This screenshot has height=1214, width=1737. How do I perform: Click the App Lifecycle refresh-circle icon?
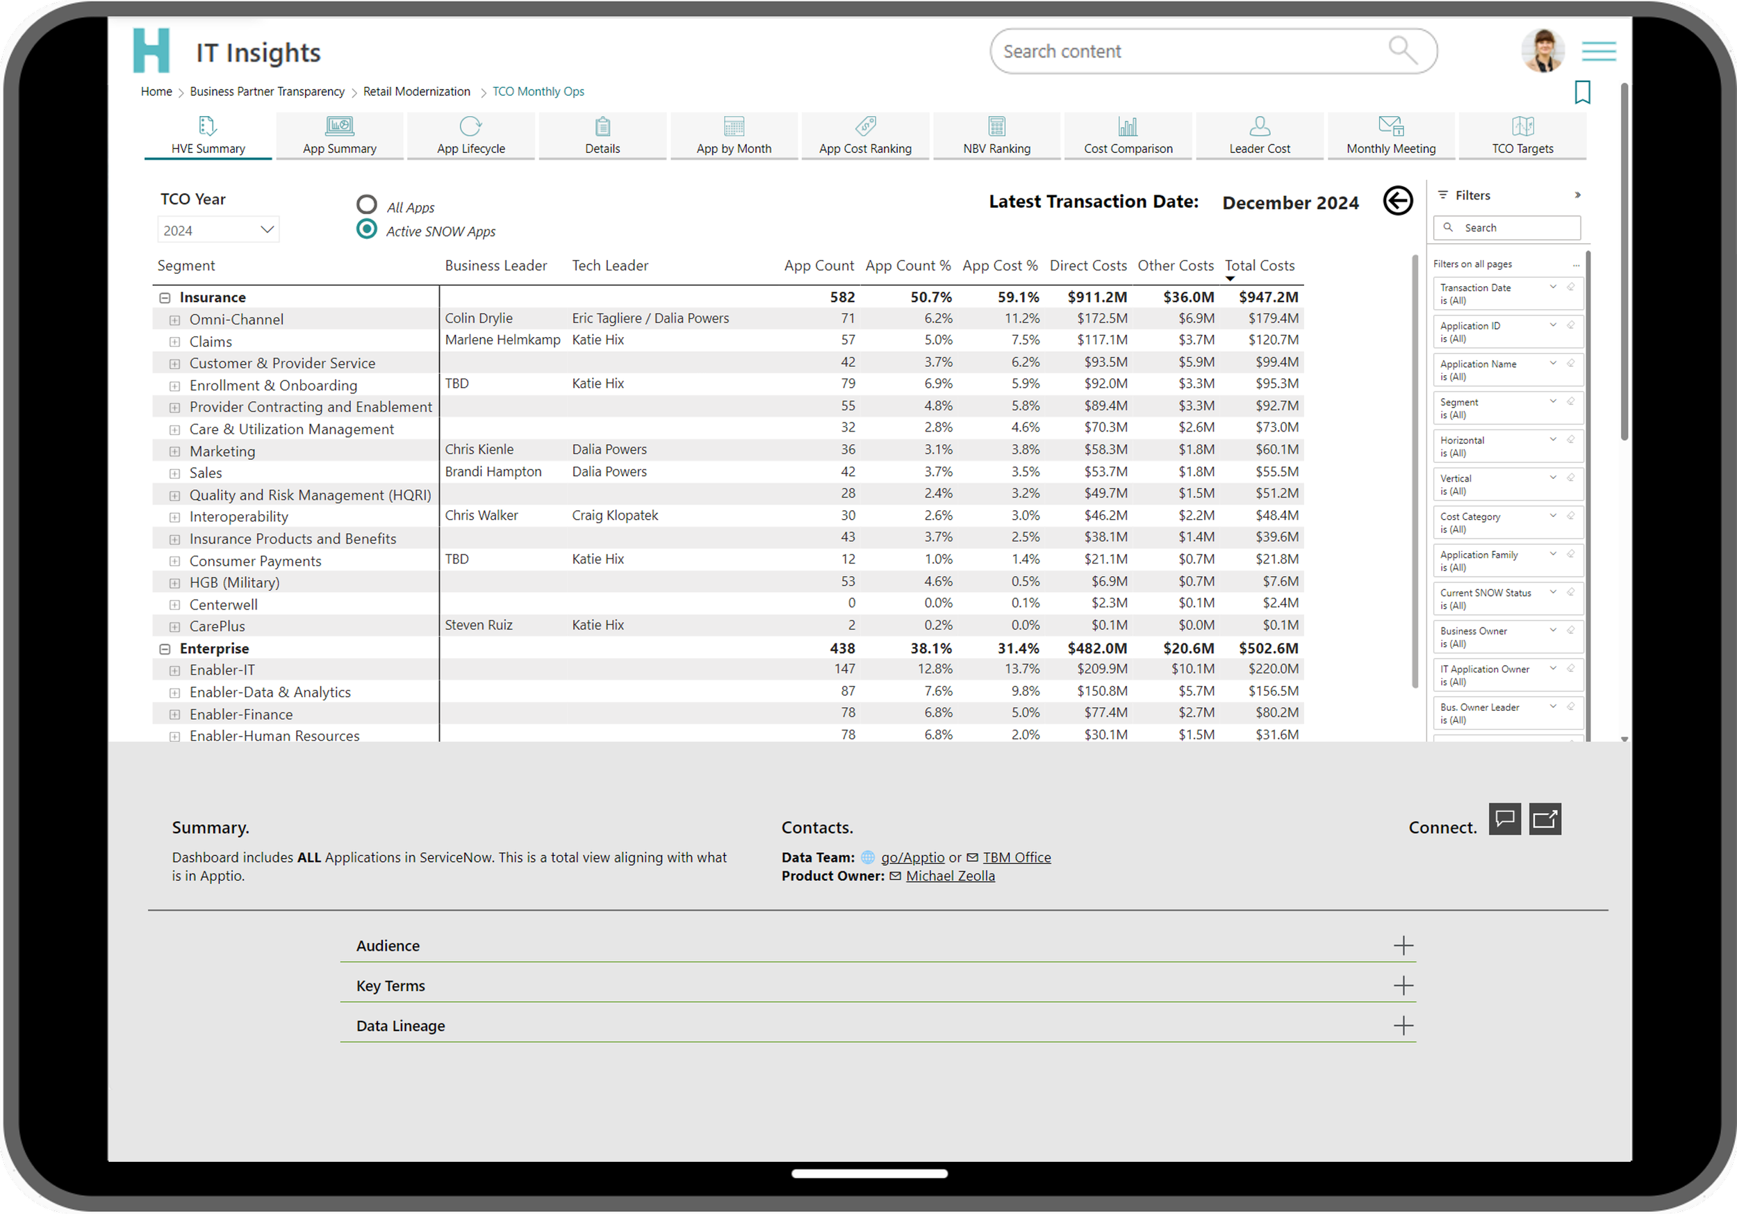tap(470, 126)
